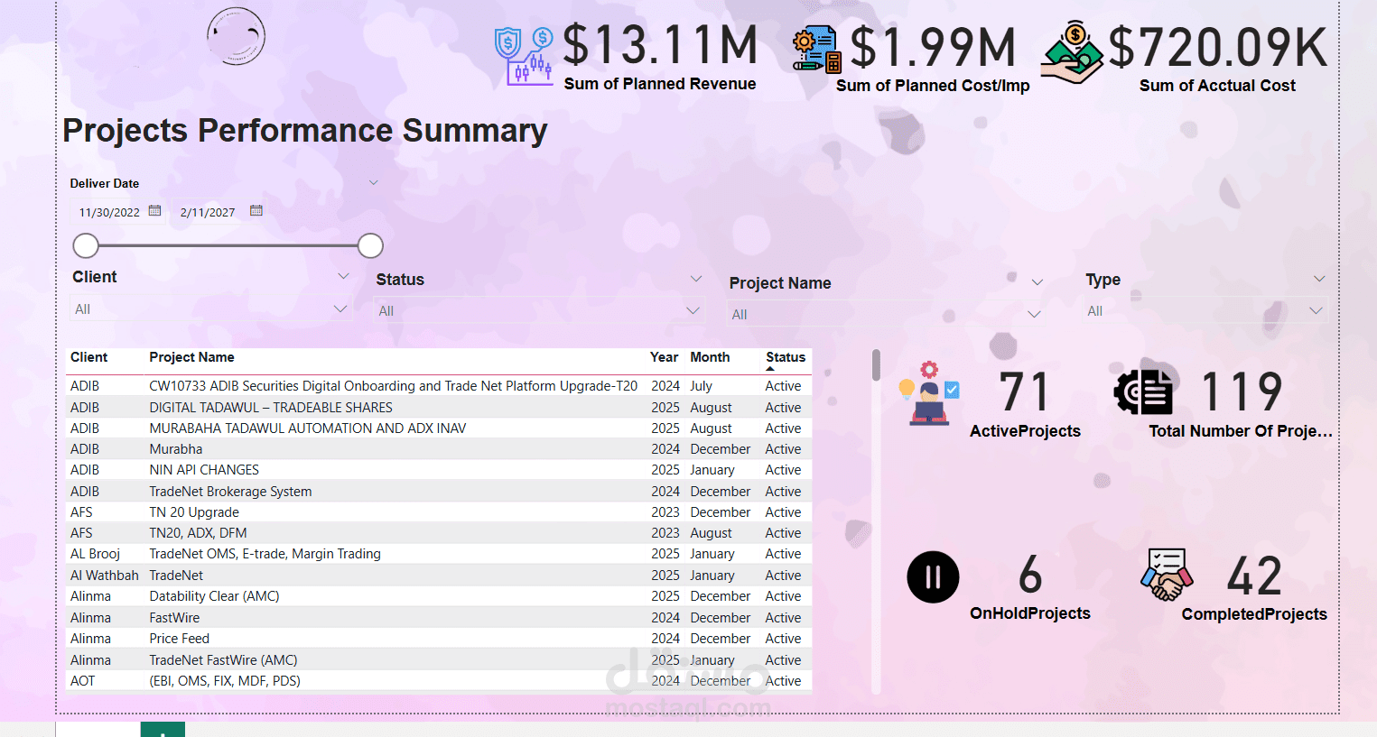1377x737 pixels.
Task: Collapse the Status slicer header chevron
Action: coord(696,279)
